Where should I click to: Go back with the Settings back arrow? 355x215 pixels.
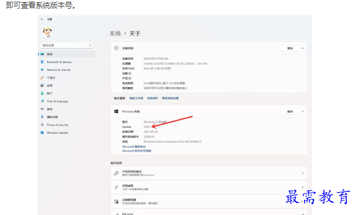click(x=42, y=19)
